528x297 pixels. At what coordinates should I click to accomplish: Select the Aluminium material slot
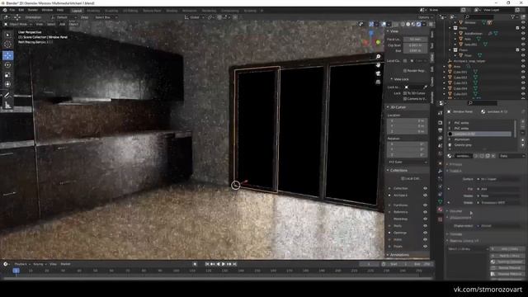479,139
